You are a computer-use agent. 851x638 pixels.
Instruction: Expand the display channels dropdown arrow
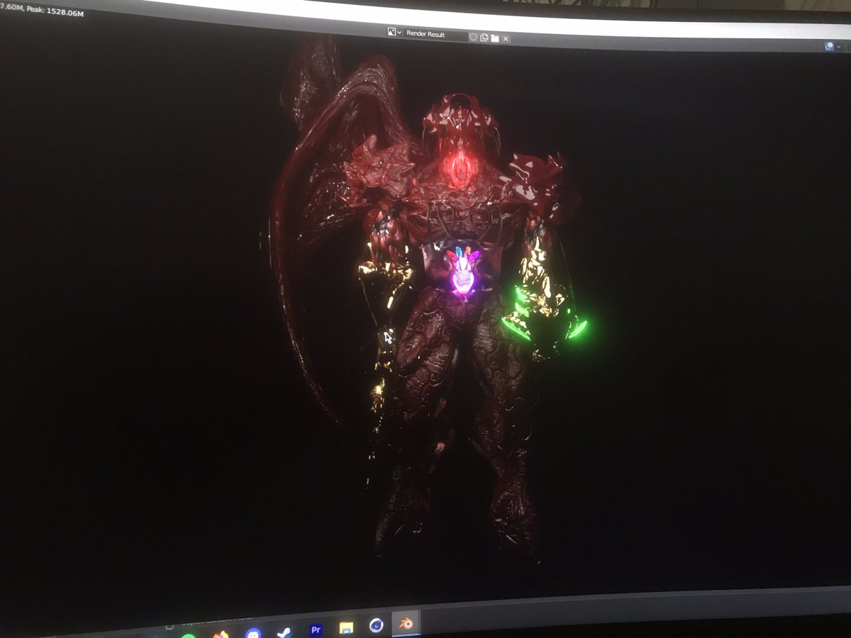pyautogui.click(x=839, y=47)
